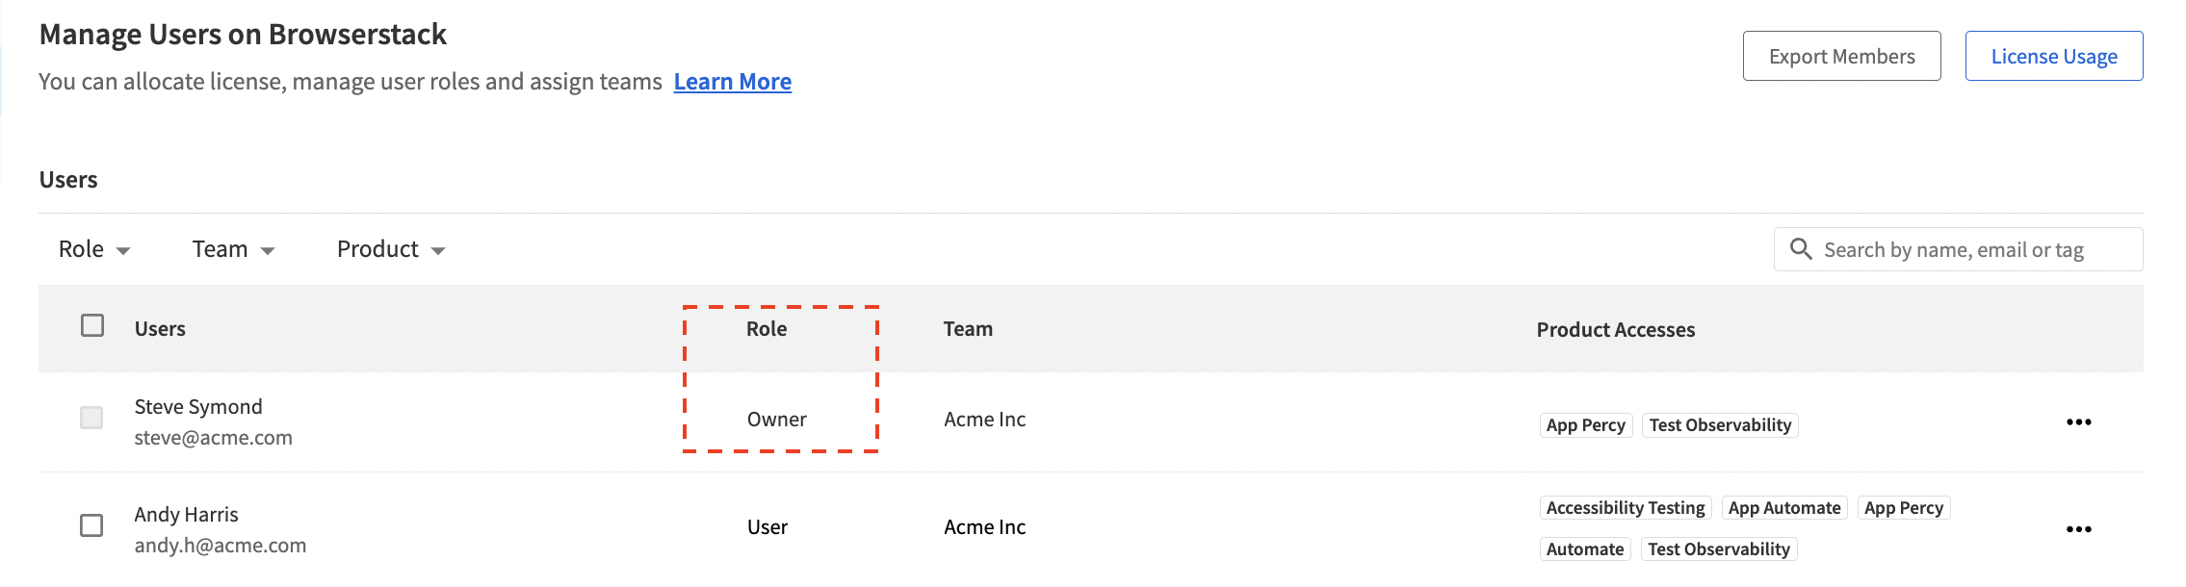The image size is (2186, 587).
Task: Click the Role column header
Action: click(x=767, y=329)
